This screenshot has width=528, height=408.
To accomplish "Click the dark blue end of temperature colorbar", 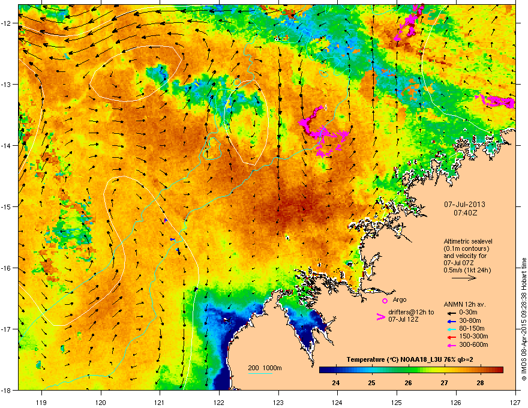I will pyautogui.click(x=324, y=370).
